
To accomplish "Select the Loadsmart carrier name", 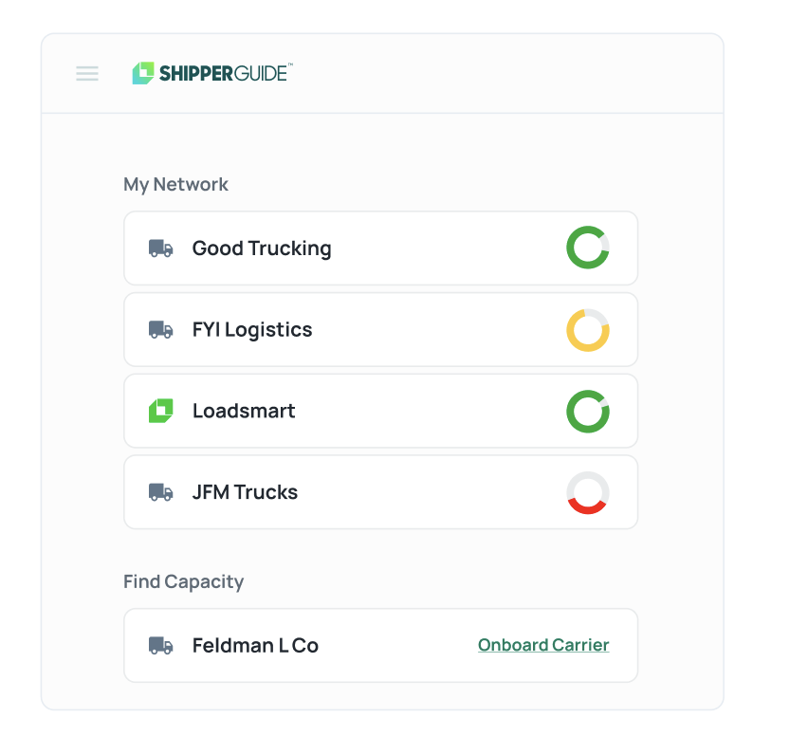I will tap(244, 411).
